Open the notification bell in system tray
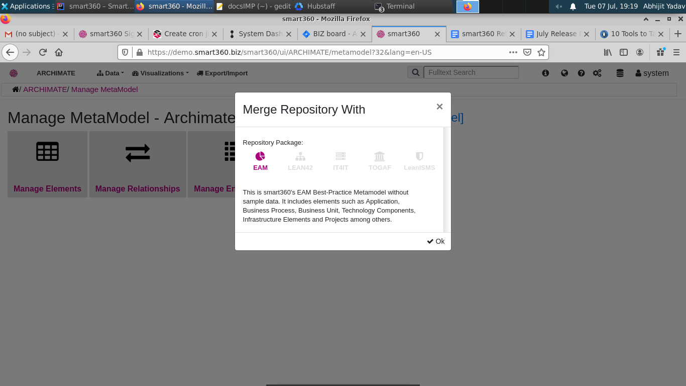 click(573, 7)
